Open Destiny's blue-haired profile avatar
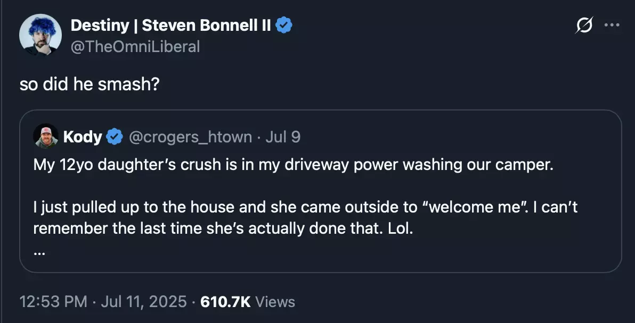The image size is (635, 323). pos(40,35)
